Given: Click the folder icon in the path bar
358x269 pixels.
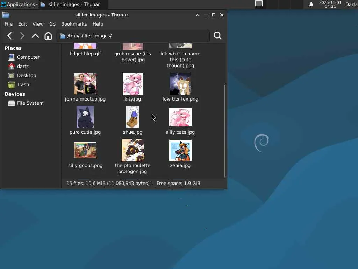Looking at the screenshot, I should click(63, 36).
